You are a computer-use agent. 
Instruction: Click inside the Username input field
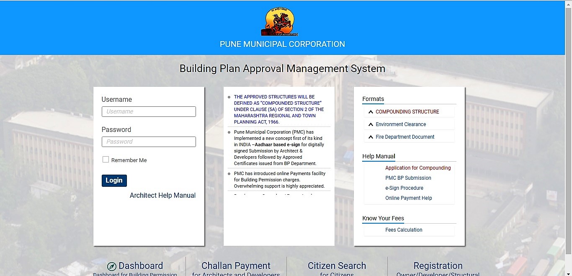pos(149,111)
